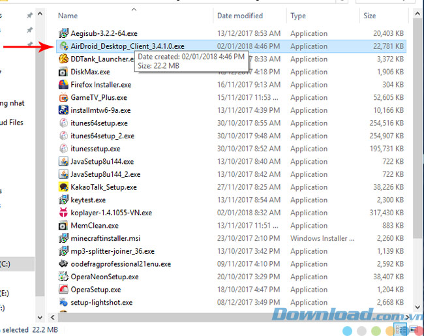Click the MemClean.exe icon

[x=63, y=226]
